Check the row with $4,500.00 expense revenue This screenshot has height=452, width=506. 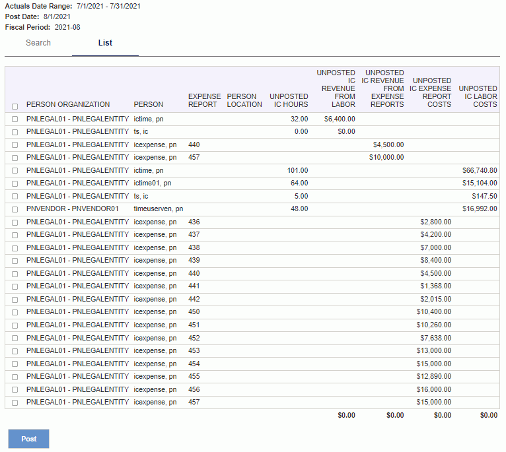[15, 145]
